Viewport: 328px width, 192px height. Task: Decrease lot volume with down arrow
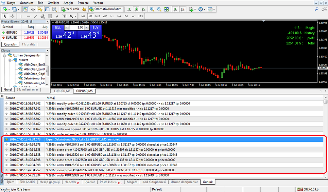point(67,27)
